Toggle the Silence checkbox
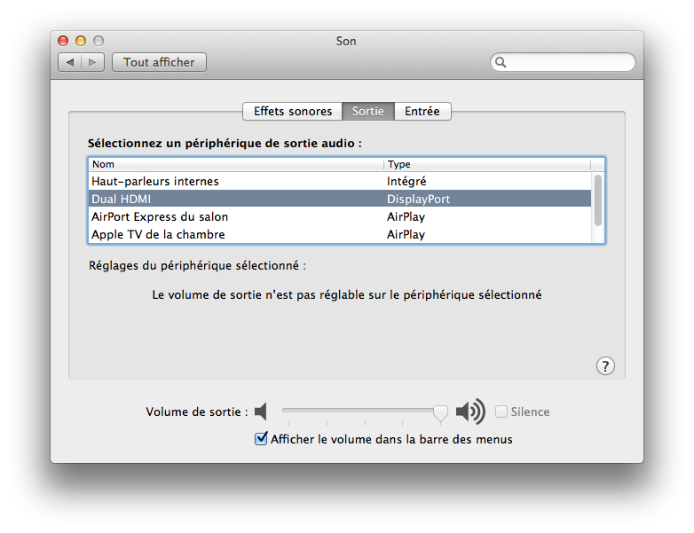Viewport: 694px width, 533px height. pos(501,412)
